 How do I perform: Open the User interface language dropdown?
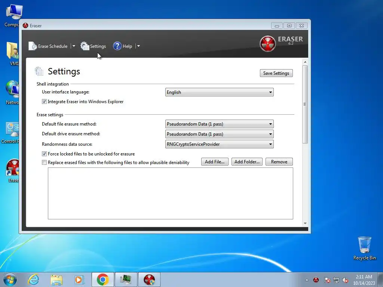click(219, 92)
